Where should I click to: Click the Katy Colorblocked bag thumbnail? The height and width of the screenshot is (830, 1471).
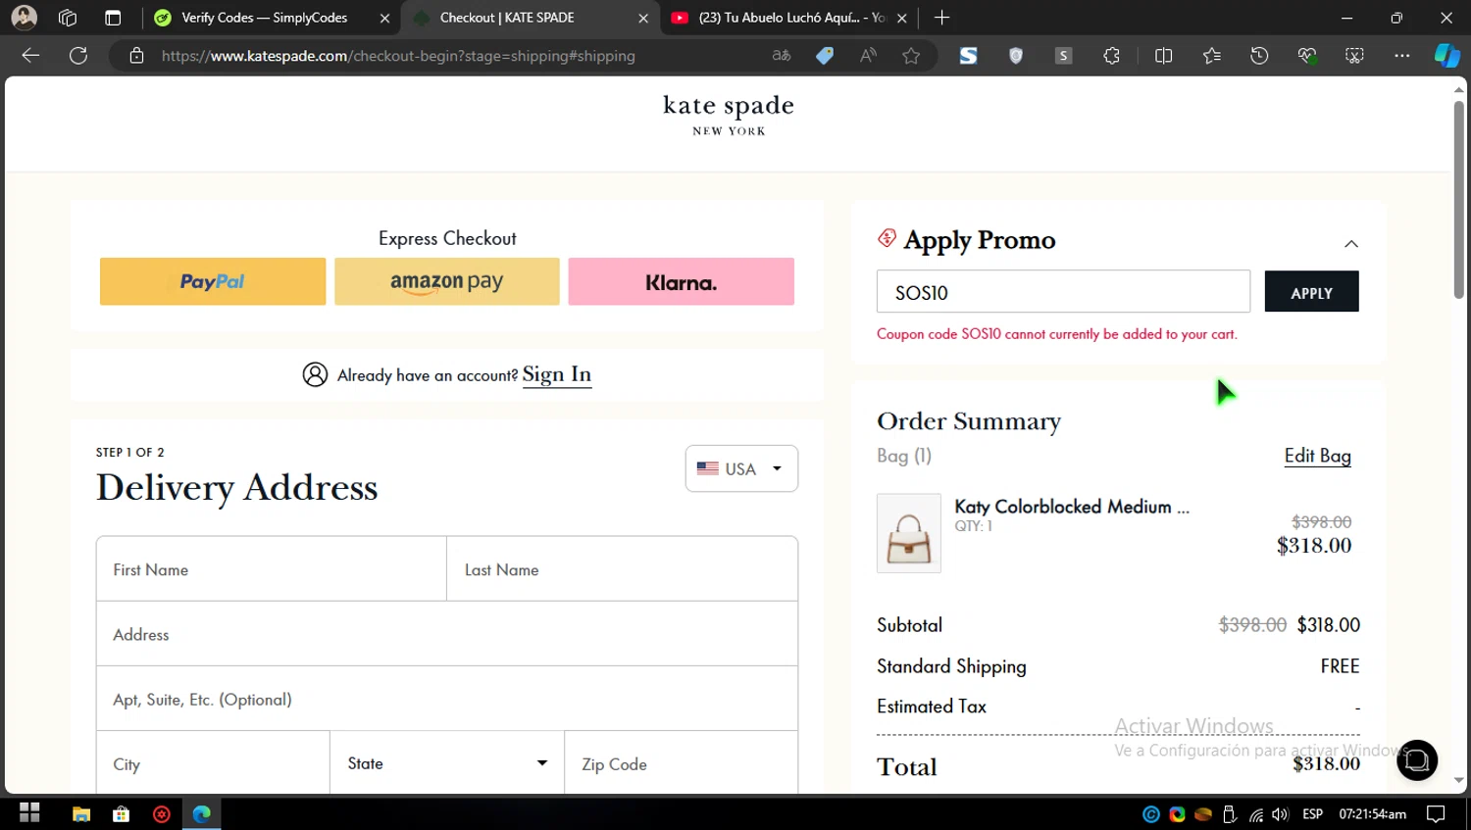coord(908,533)
